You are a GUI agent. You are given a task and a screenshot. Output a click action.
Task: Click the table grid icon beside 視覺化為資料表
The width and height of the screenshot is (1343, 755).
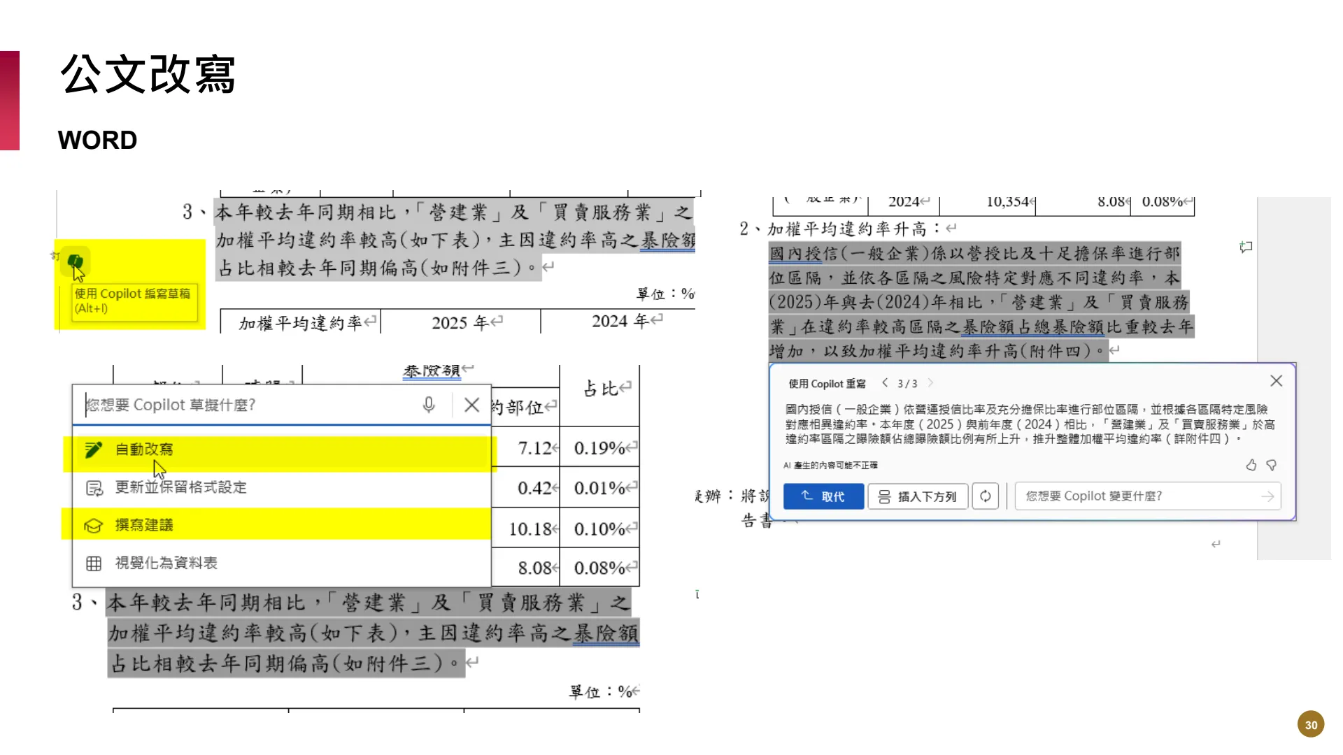94,563
